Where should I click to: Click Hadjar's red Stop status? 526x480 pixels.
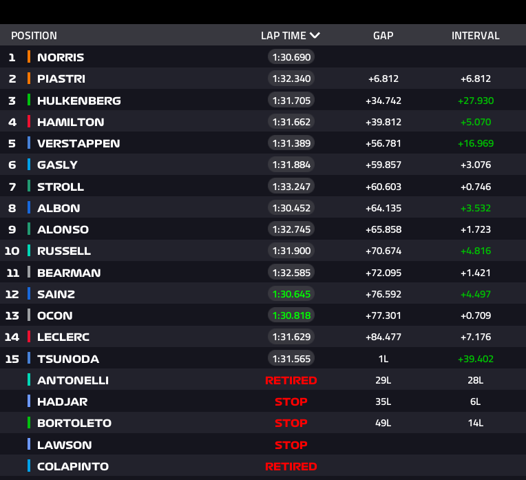click(291, 401)
